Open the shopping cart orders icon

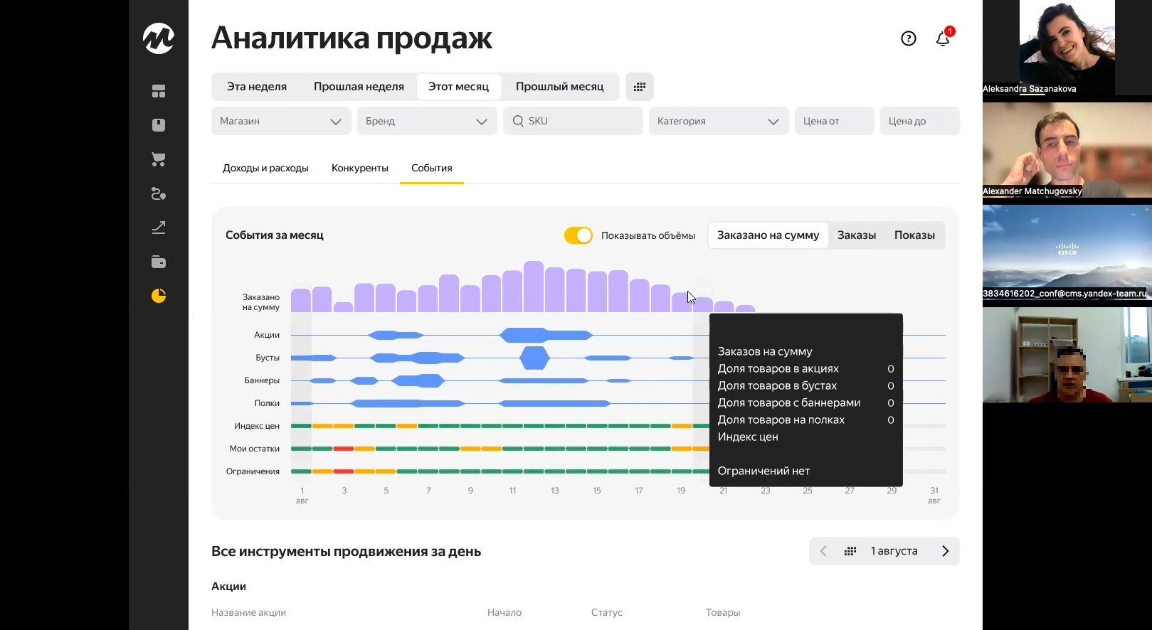(159, 159)
